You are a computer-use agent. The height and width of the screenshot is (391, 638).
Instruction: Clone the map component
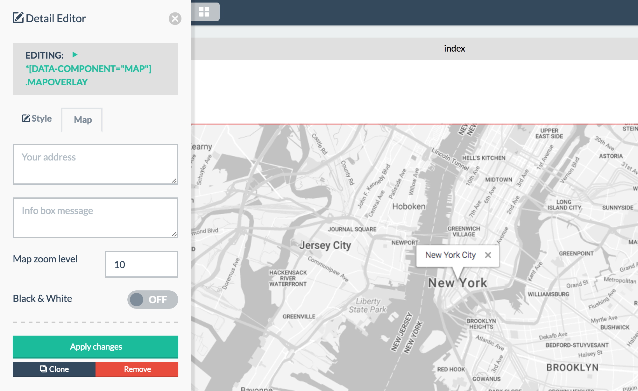click(x=54, y=369)
